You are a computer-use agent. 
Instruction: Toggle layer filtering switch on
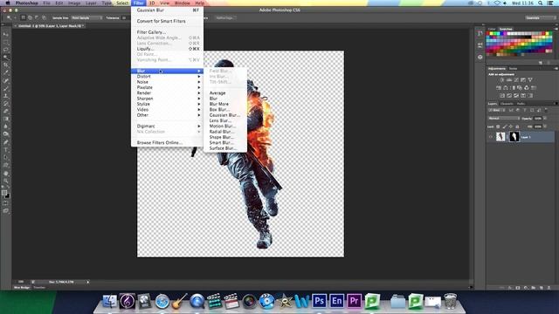546,111
